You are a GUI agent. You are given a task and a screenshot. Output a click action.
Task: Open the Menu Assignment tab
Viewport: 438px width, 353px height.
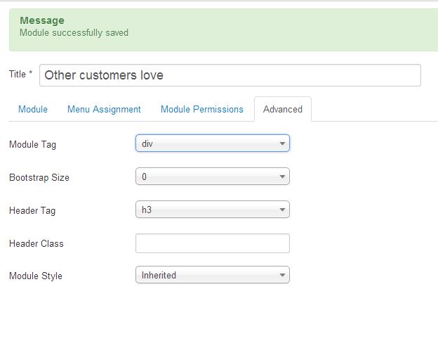pos(104,109)
